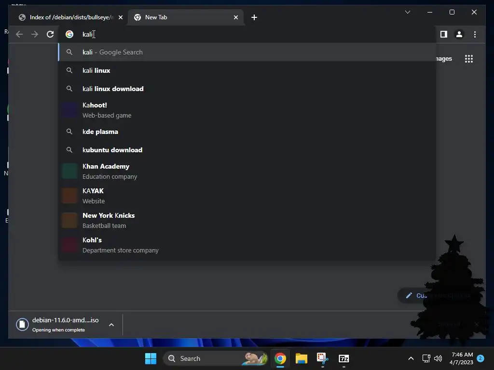Select the New Tab tab

(186, 17)
